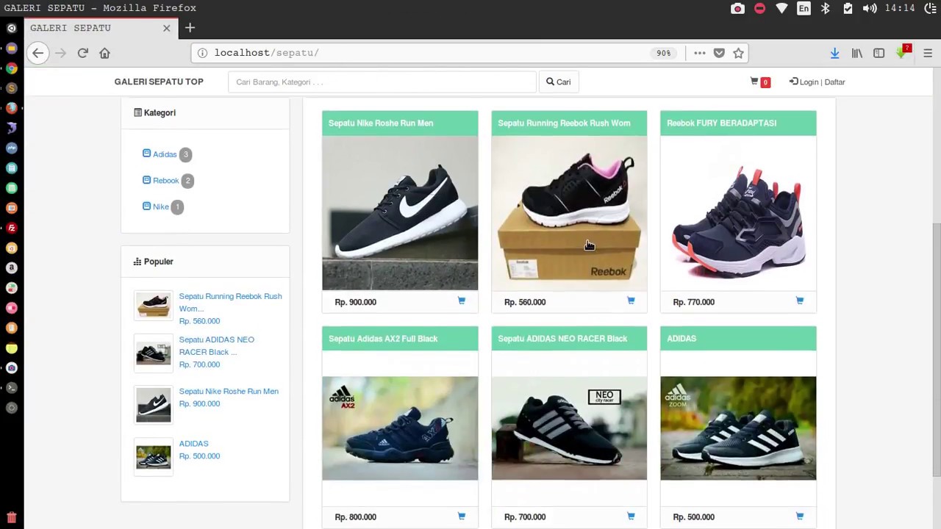The image size is (941, 529).
Task: Open system volume indicator
Action: tap(869, 8)
